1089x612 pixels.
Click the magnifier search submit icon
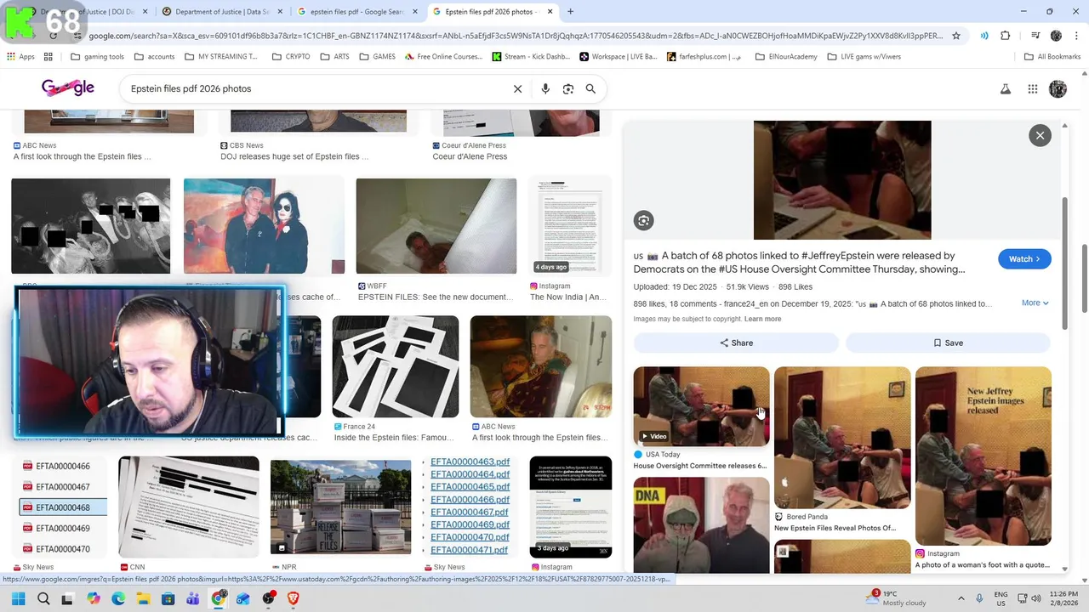(590, 88)
